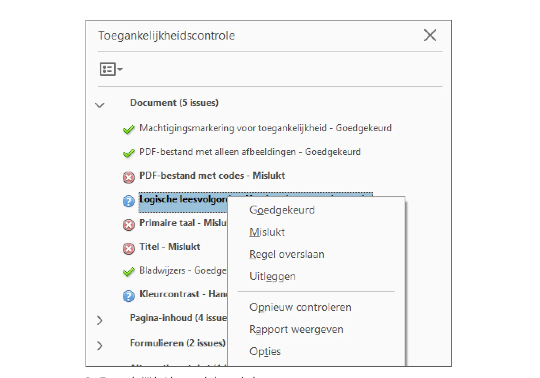Viewport: 540px width, 378px height.
Task: Close the Toegankelijkheidscontrole panel
Action: (x=430, y=35)
